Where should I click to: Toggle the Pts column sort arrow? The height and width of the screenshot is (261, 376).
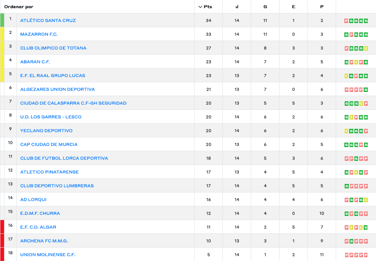pyautogui.click(x=200, y=7)
